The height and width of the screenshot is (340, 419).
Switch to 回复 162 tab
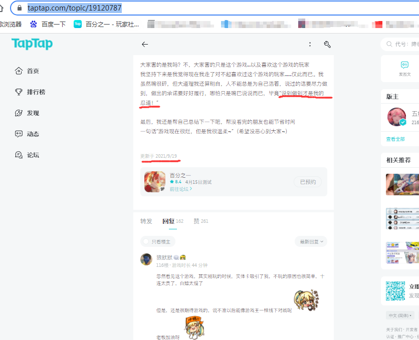pos(173,221)
